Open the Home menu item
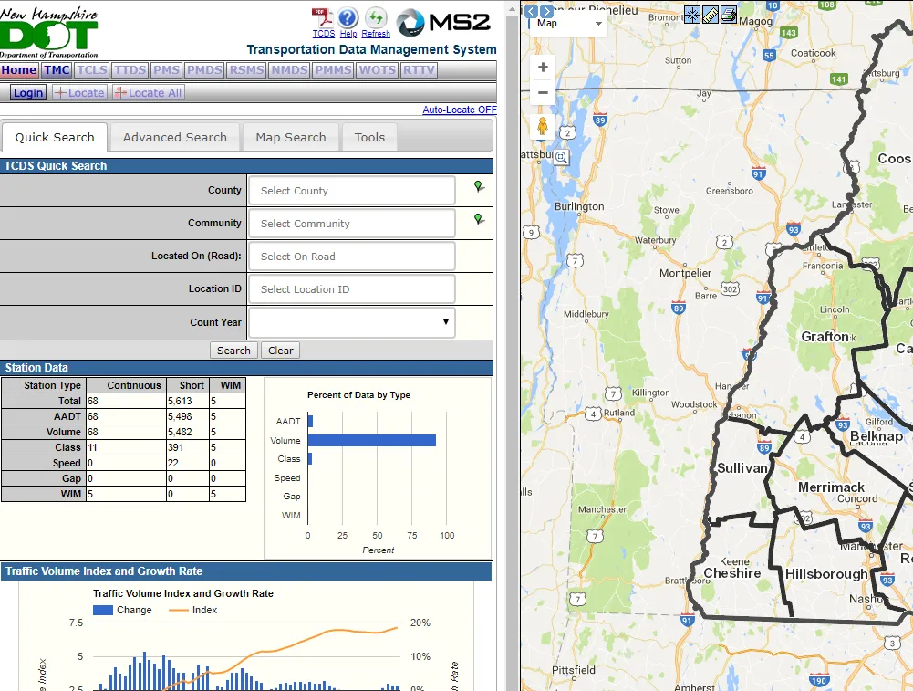 click(18, 70)
